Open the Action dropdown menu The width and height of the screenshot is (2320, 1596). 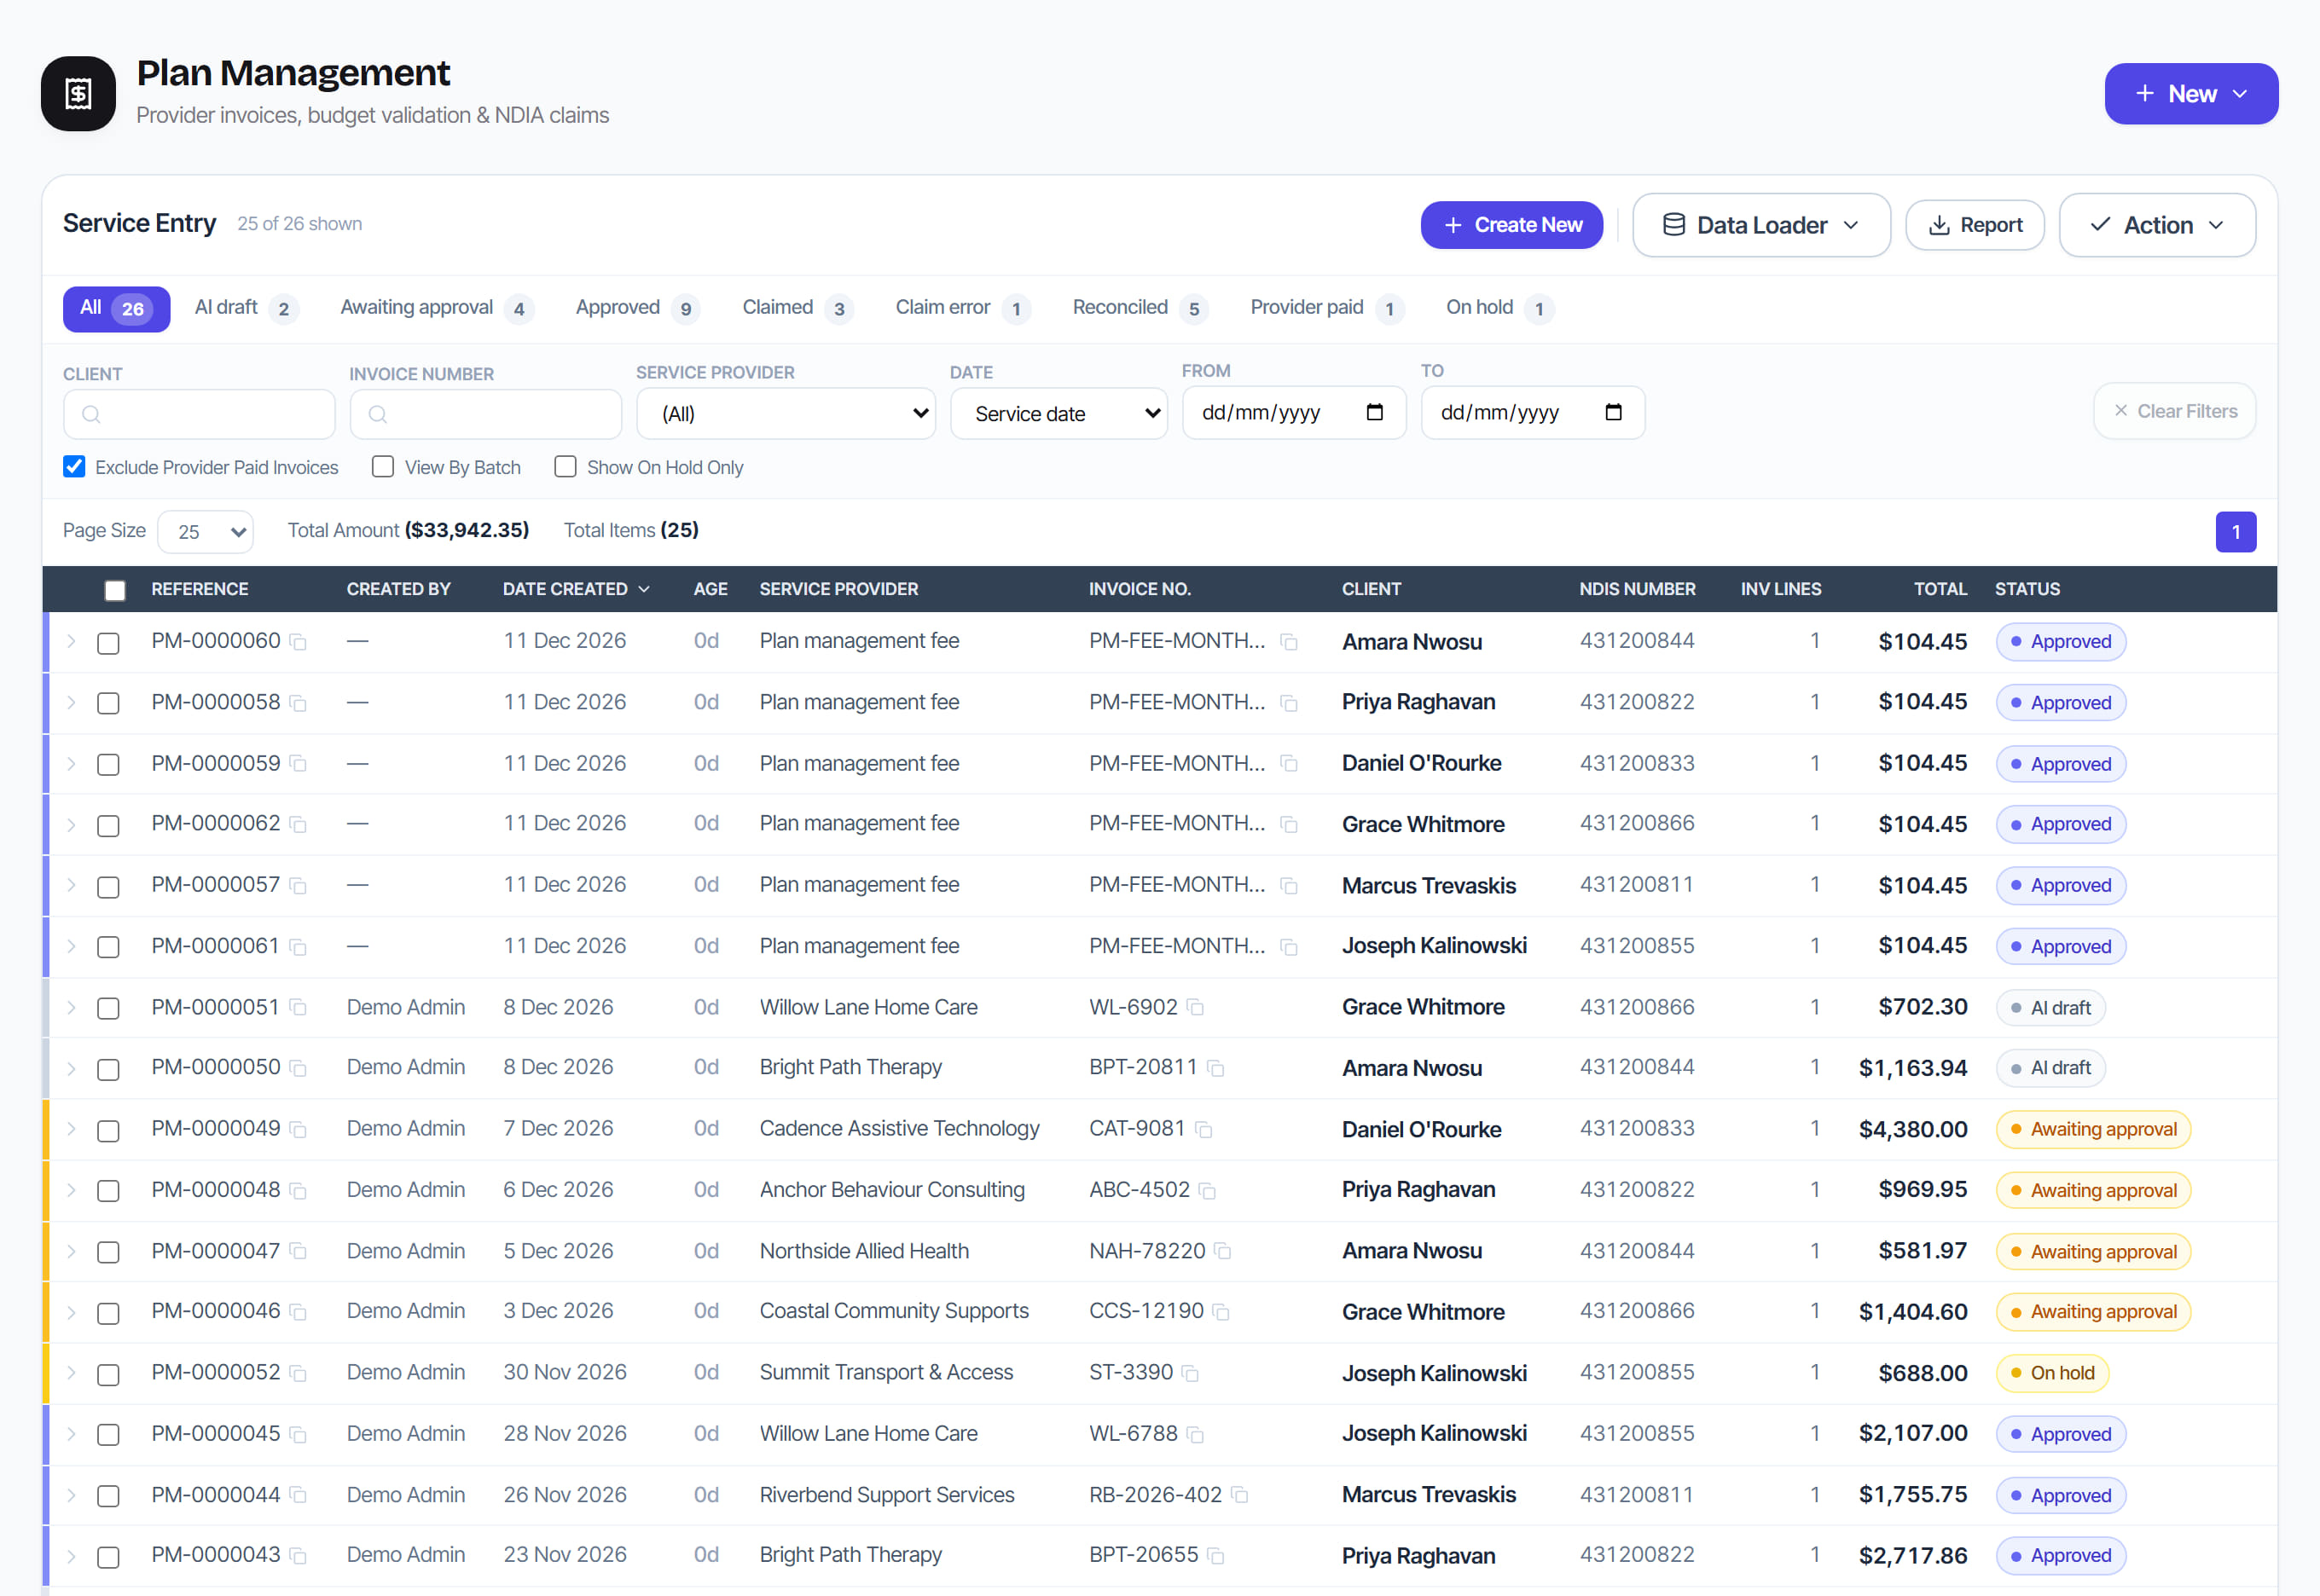[x=2157, y=225]
